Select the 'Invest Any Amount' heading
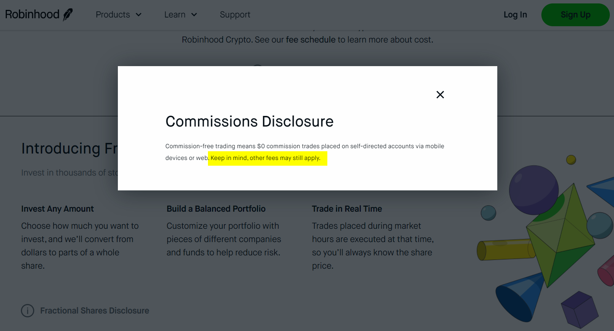 pos(57,209)
